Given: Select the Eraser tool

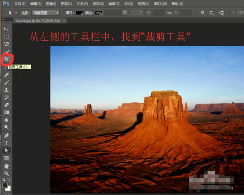Looking at the screenshot, I should [x=7, y=105].
